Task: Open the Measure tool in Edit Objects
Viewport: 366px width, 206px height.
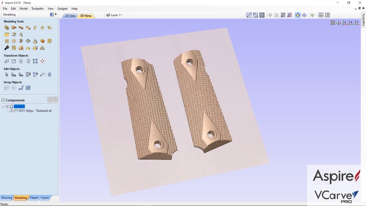Action: 42,74
